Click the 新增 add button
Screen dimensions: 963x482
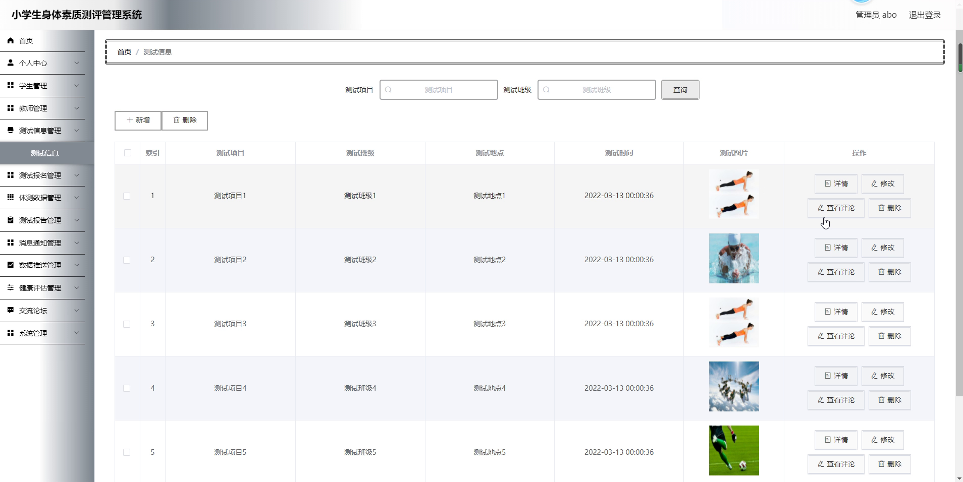138,120
